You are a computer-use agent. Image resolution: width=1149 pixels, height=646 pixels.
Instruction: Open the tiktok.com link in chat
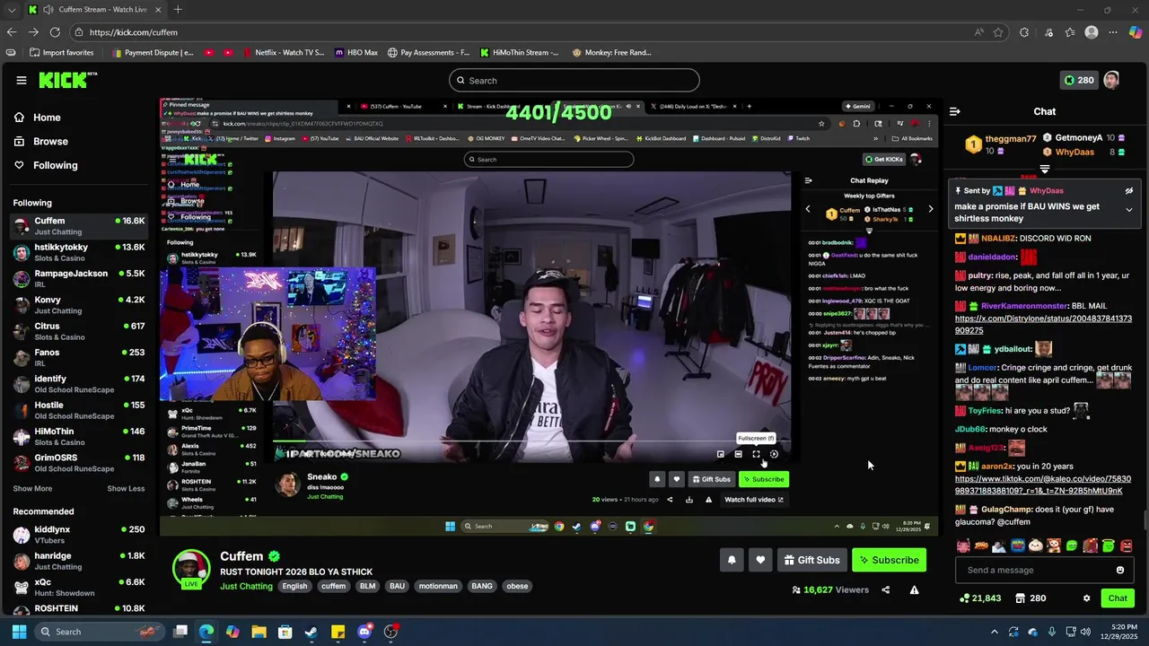(1043, 485)
